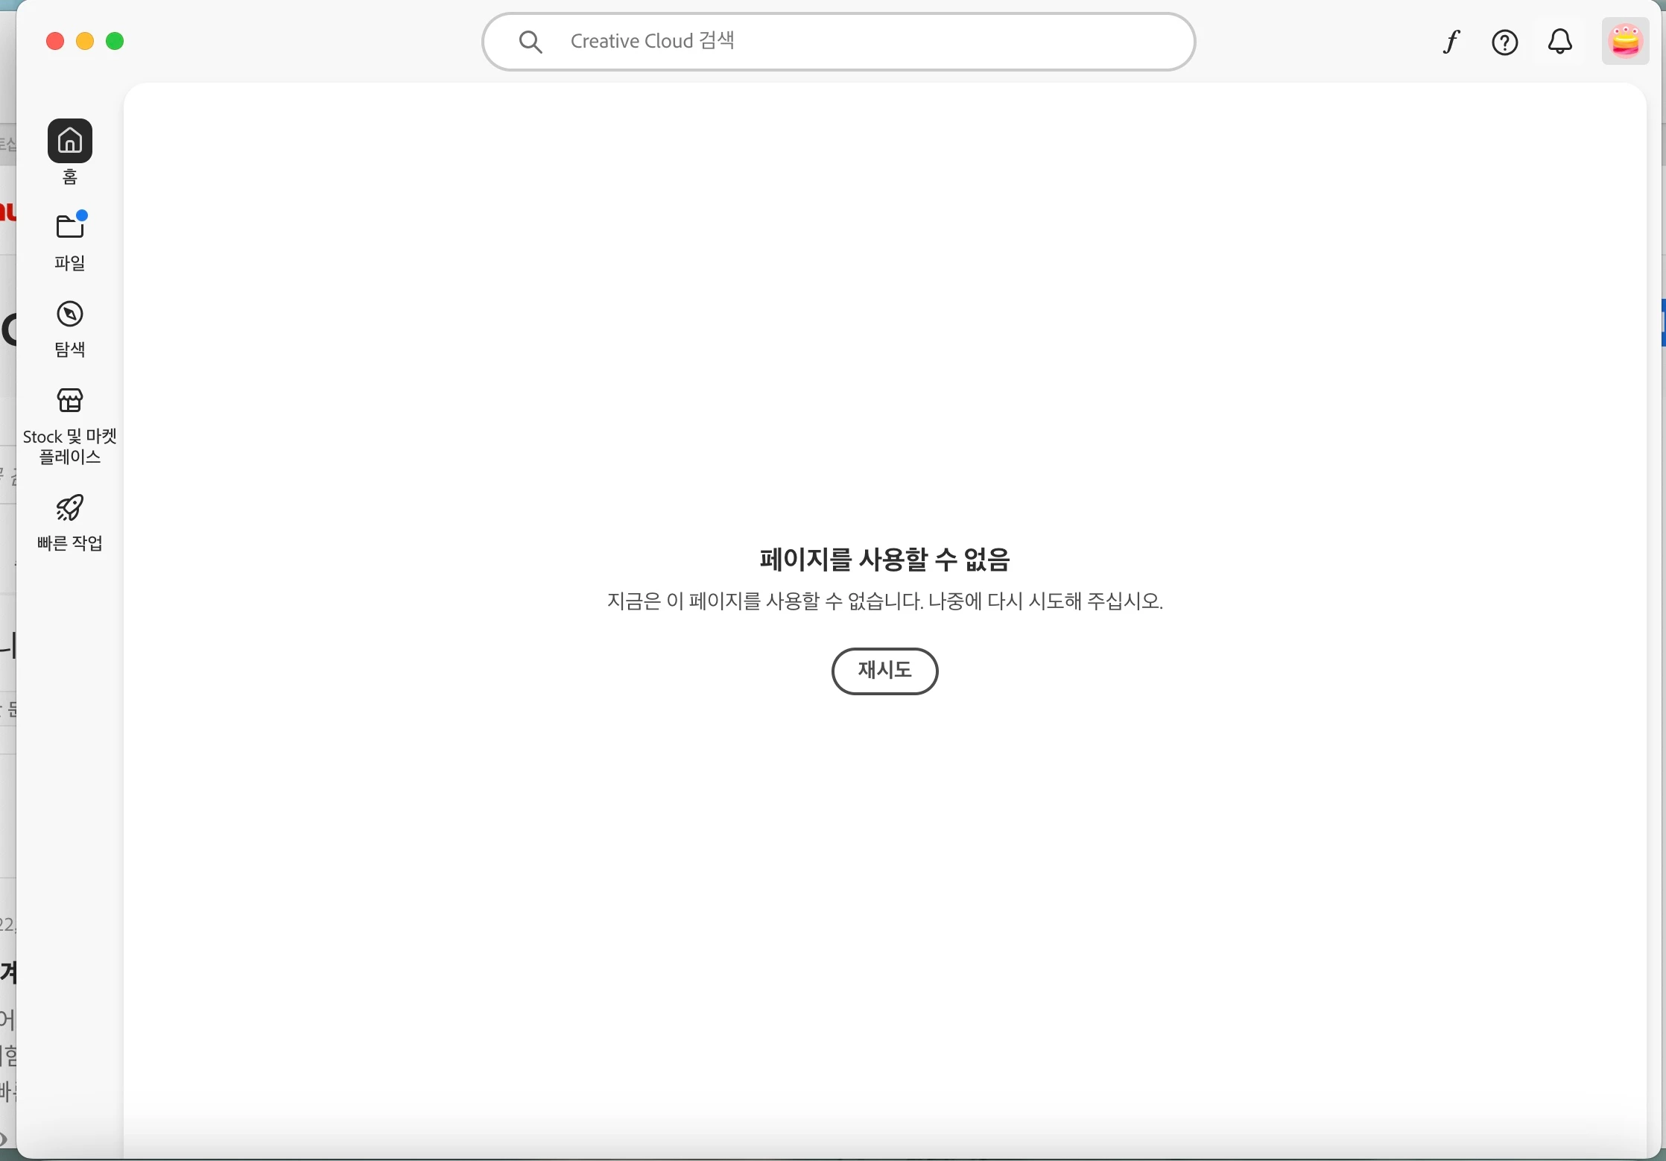Open the Discover (탐색) compass icon
This screenshot has height=1161, width=1666.
70,314
